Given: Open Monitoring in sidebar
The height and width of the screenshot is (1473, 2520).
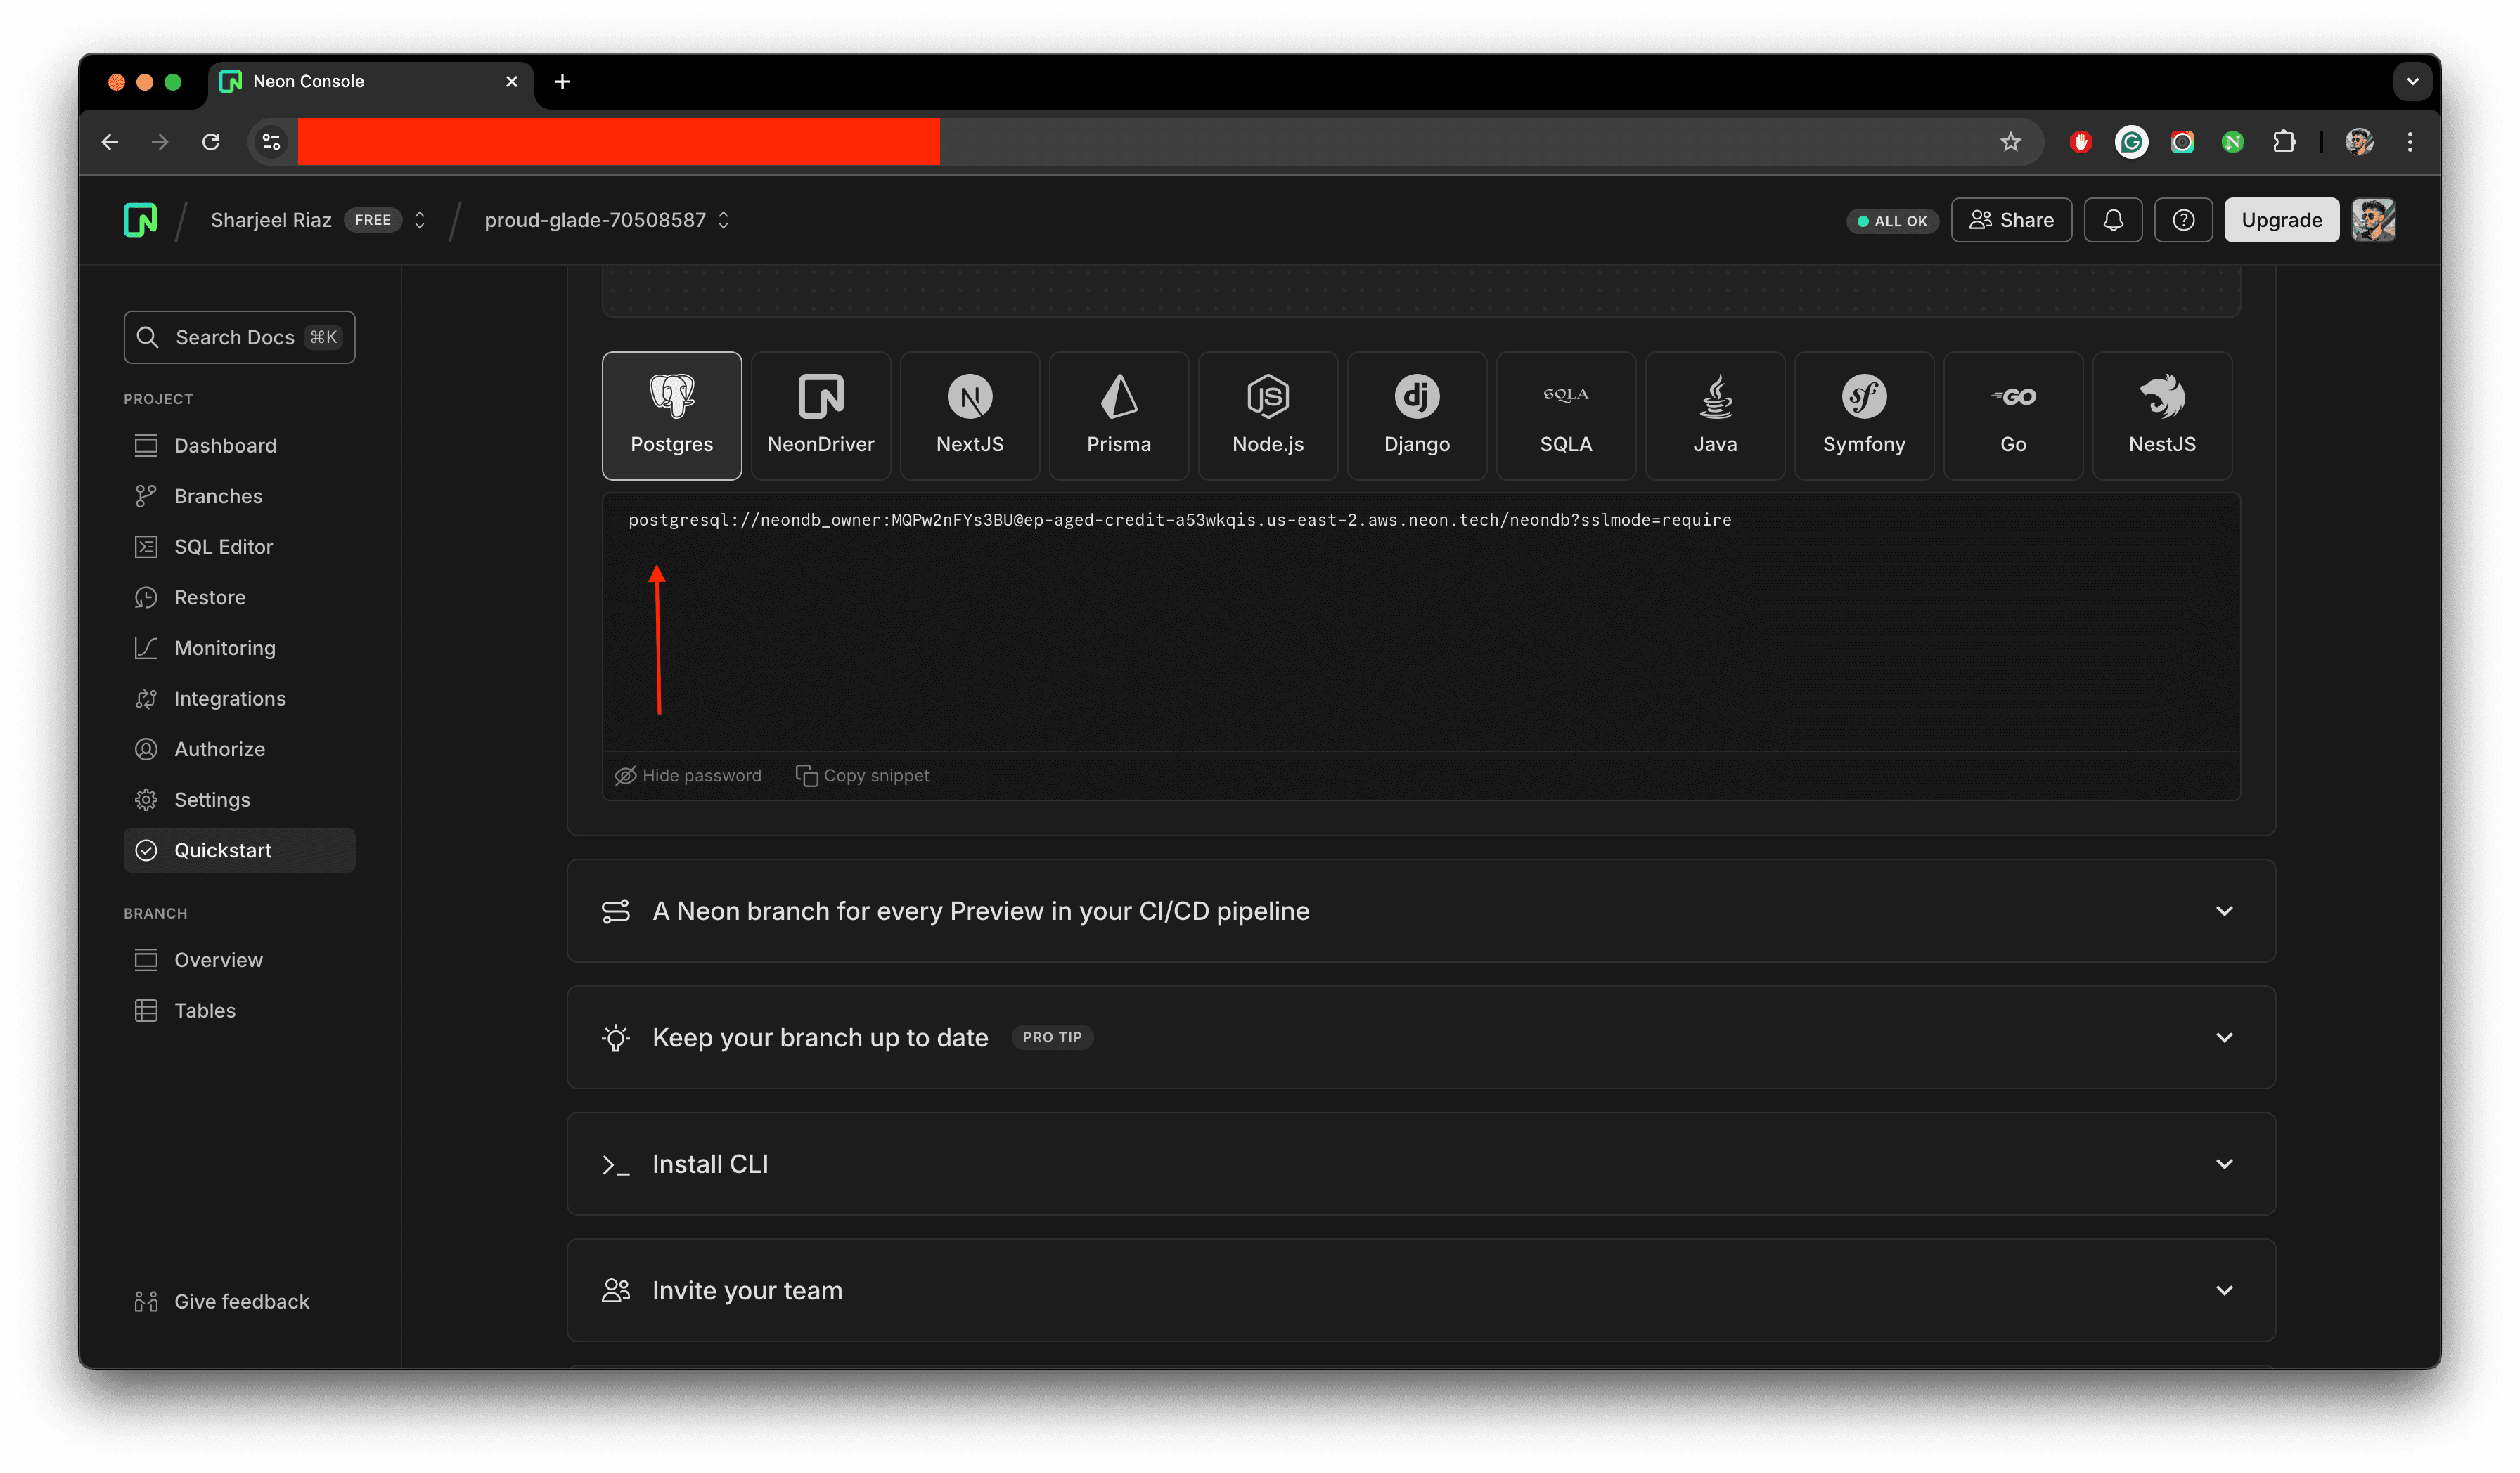Looking at the screenshot, I should coord(239,647).
